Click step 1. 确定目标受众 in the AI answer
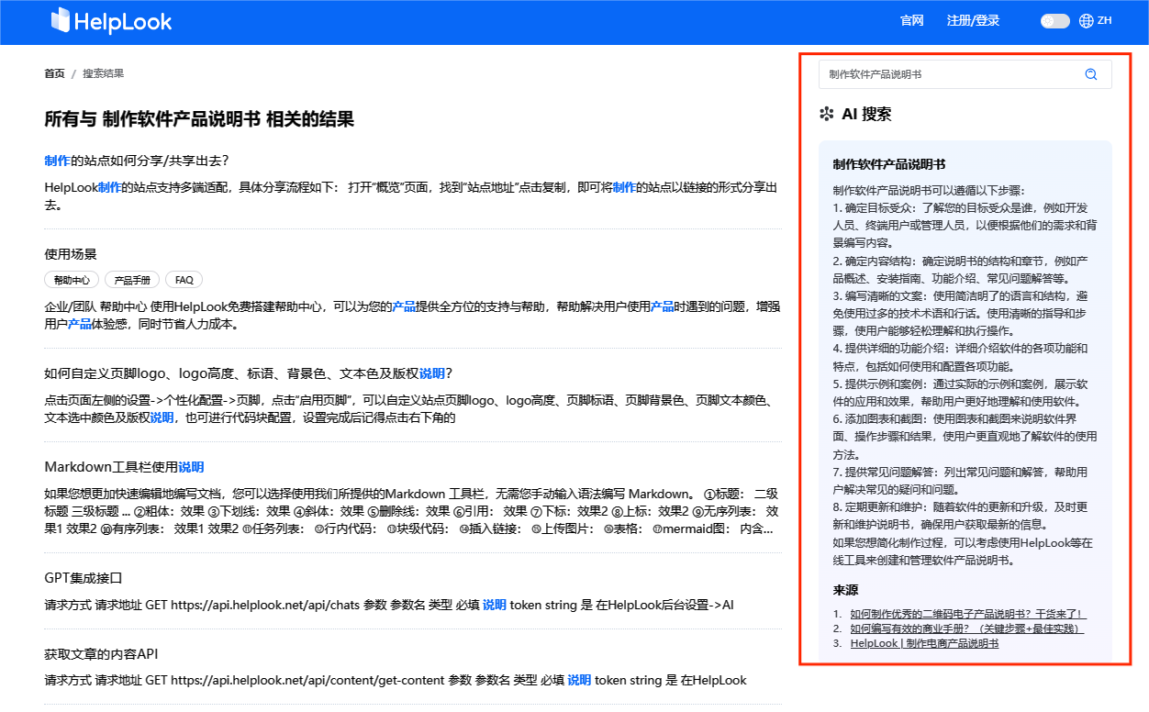 [x=963, y=225]
